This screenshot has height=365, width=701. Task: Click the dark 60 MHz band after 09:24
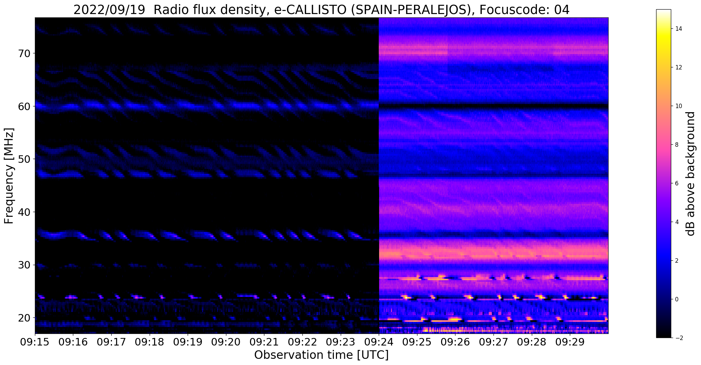pos(493,106)
